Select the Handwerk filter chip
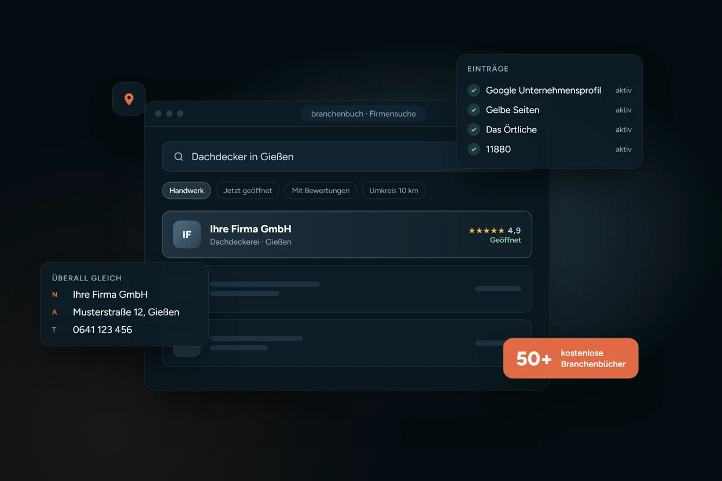The width and height of the screenshot is (722, 481). [186, 191]
